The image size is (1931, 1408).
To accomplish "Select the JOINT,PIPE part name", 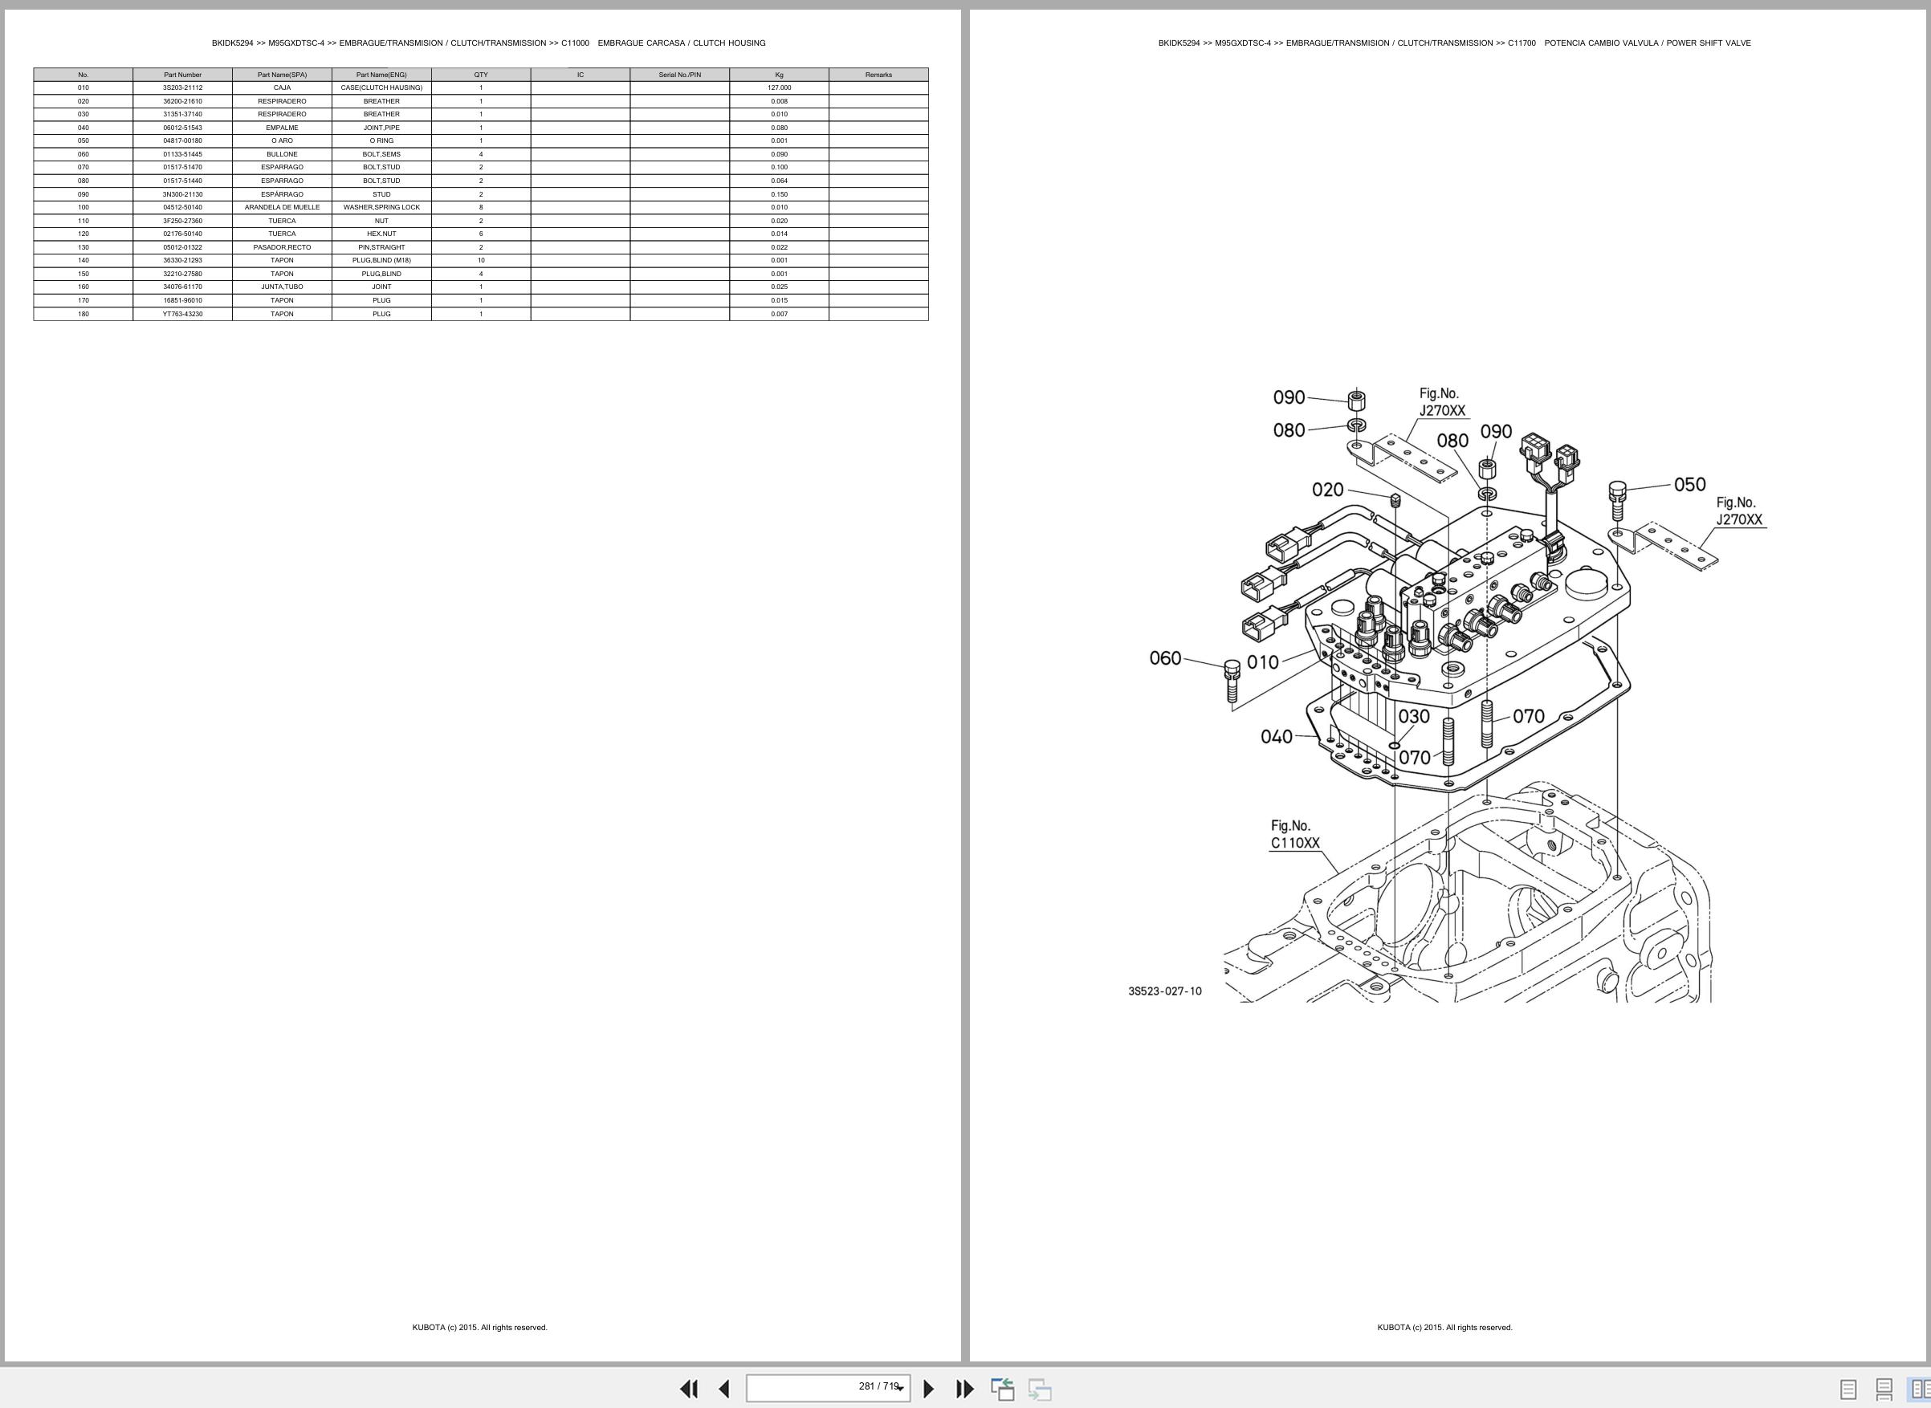I will 381,128.
